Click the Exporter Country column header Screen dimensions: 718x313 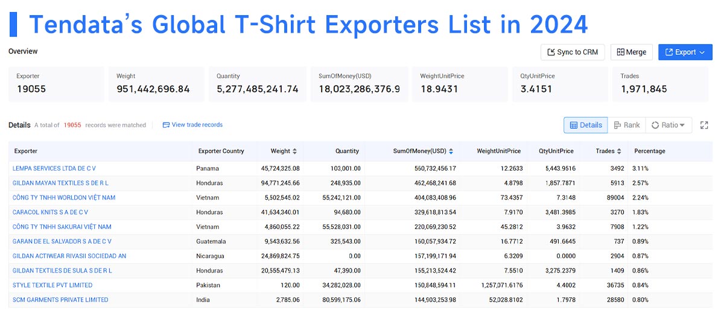pos(221,151)
